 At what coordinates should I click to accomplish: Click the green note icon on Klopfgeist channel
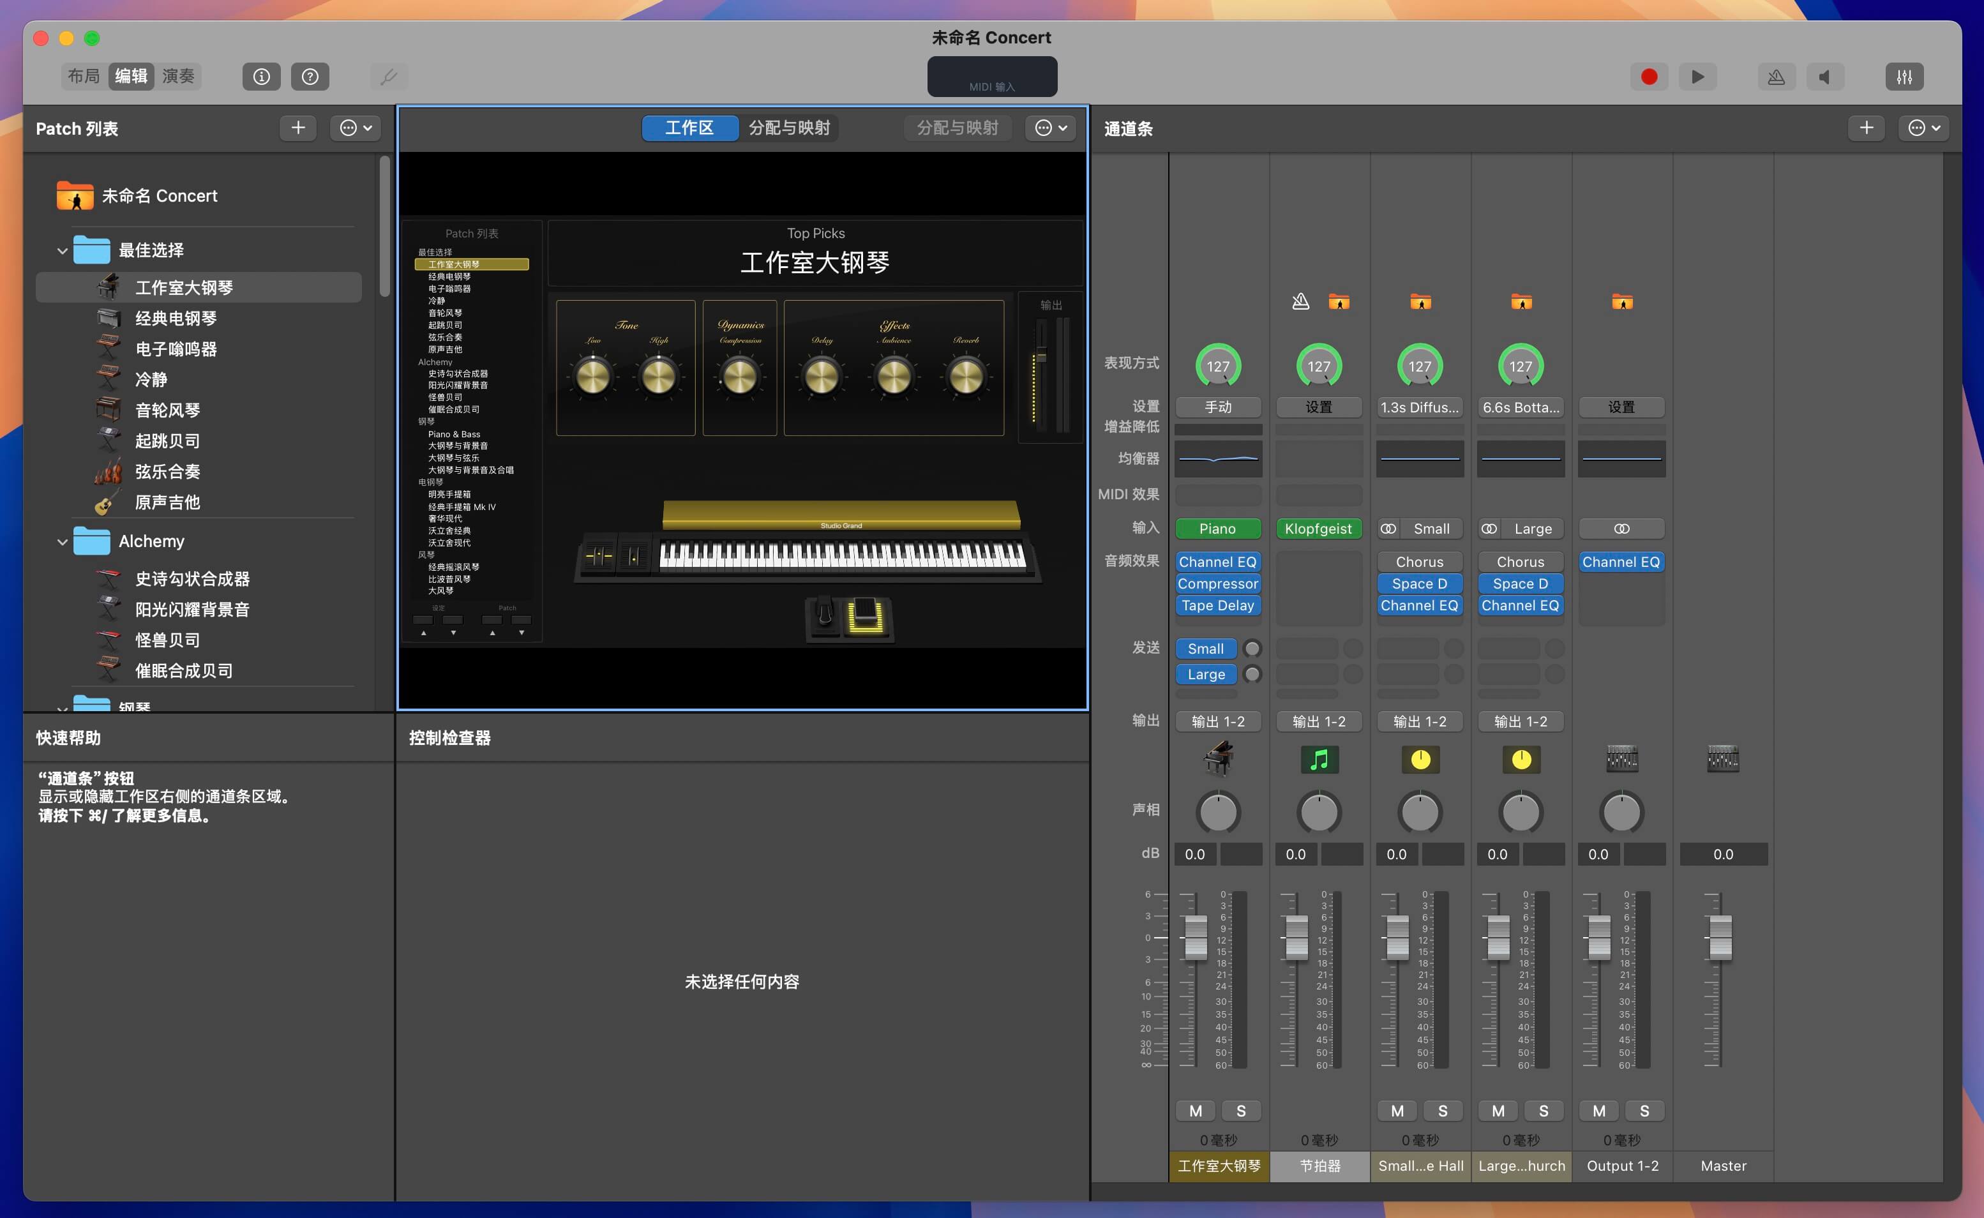[1319, 758]
